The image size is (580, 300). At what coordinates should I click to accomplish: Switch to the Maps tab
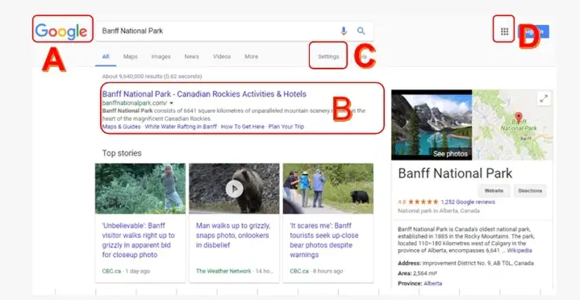pyautogui.click(x=130, y=56)
